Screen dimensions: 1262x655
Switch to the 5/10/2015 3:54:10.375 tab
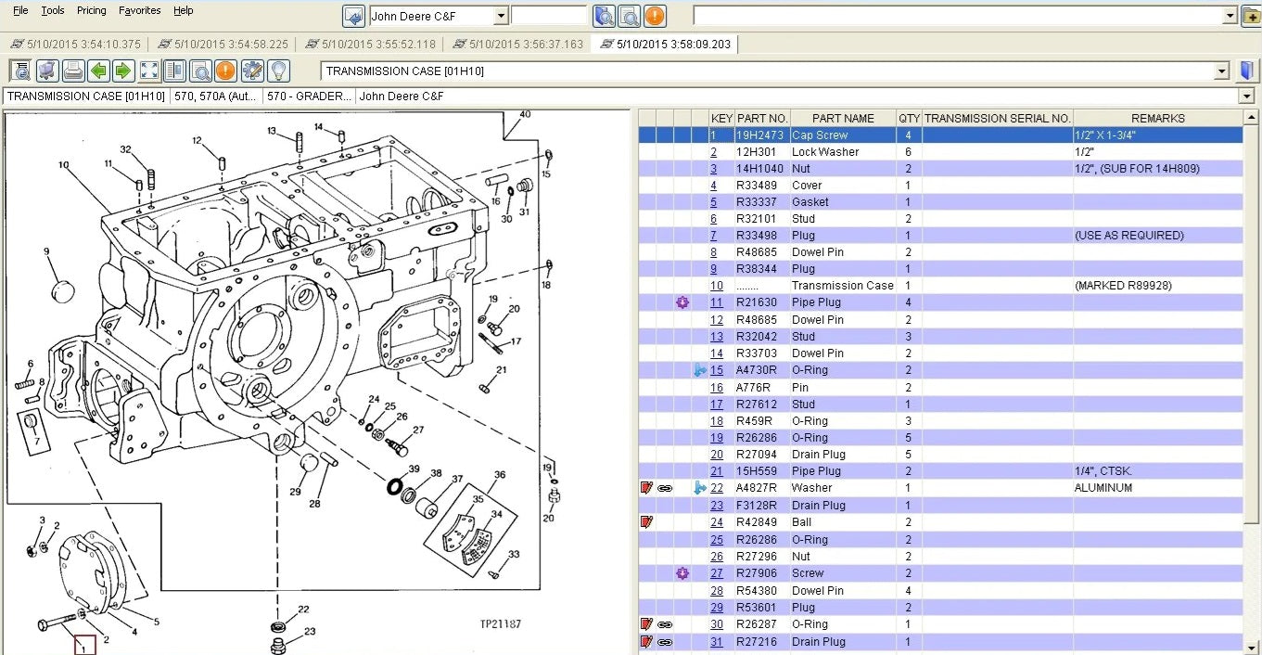point(75,44)
